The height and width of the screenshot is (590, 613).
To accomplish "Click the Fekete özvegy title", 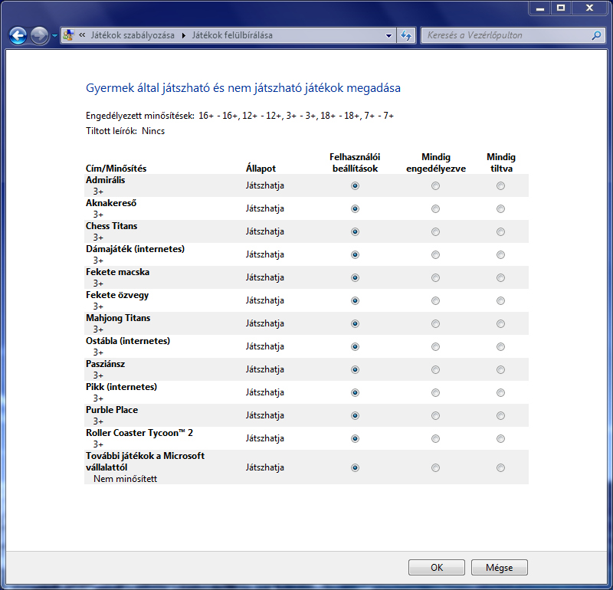I will coord(117,295).
